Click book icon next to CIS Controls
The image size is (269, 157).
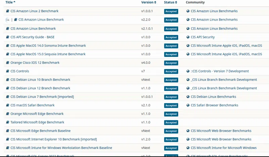(x=8, y=71)
